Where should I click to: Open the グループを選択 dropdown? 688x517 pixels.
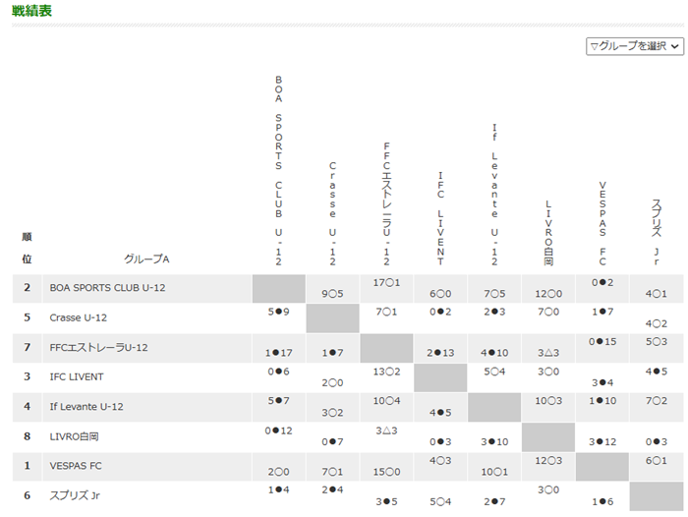[635, 46]
